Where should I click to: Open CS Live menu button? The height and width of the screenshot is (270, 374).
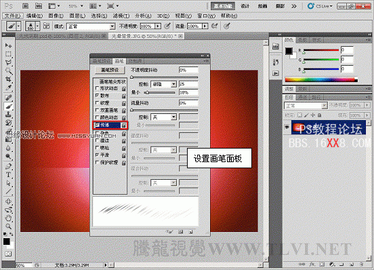[x=320, y=6]
